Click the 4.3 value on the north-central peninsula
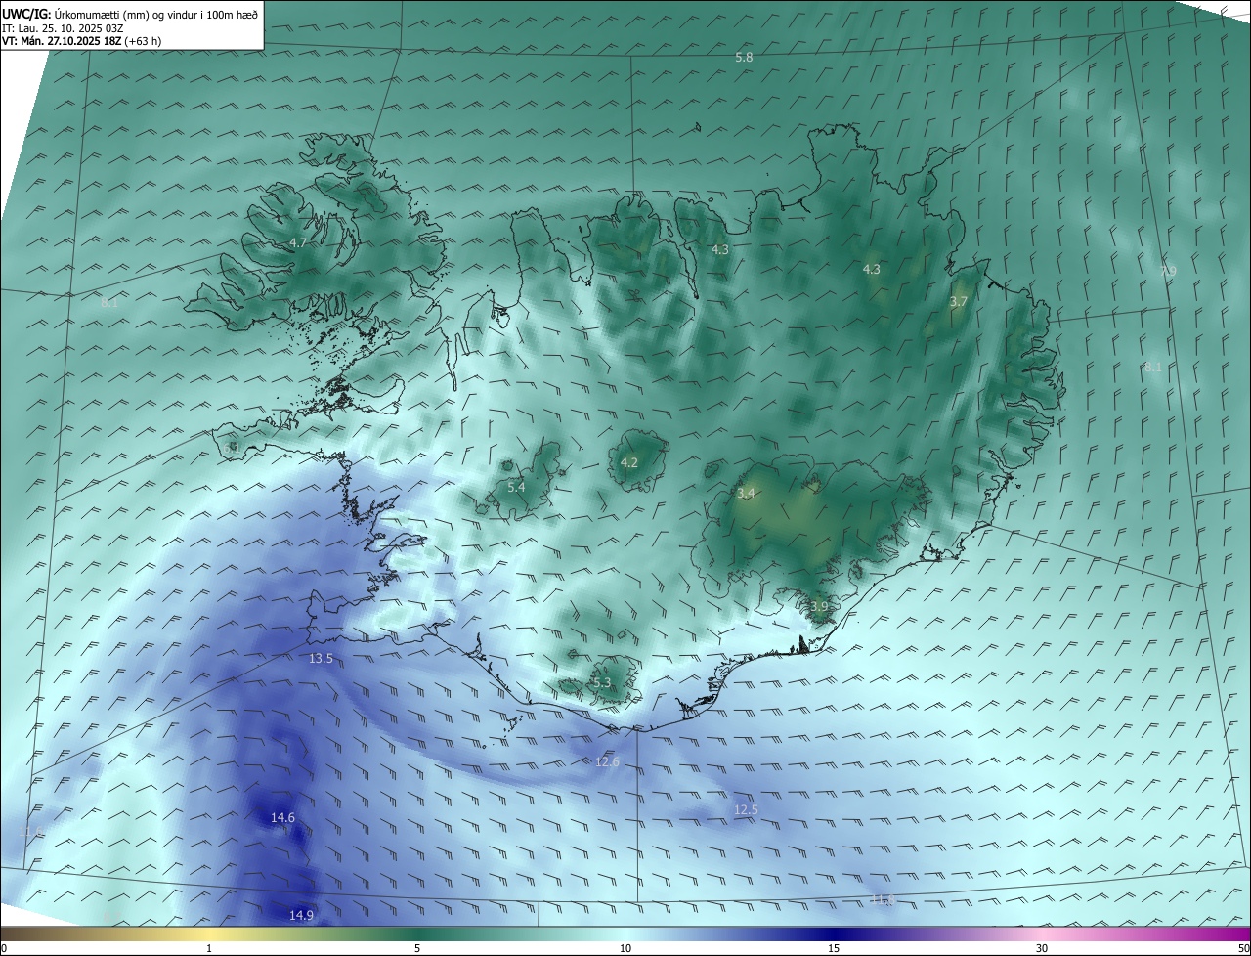The height and width of the screenshot is (956, 1251). [719, 250]
